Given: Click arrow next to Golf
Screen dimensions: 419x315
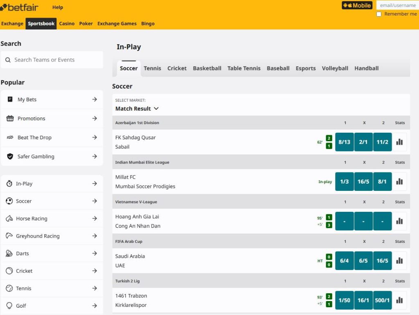Looking at the screenshot, I should tap(95, 306).
